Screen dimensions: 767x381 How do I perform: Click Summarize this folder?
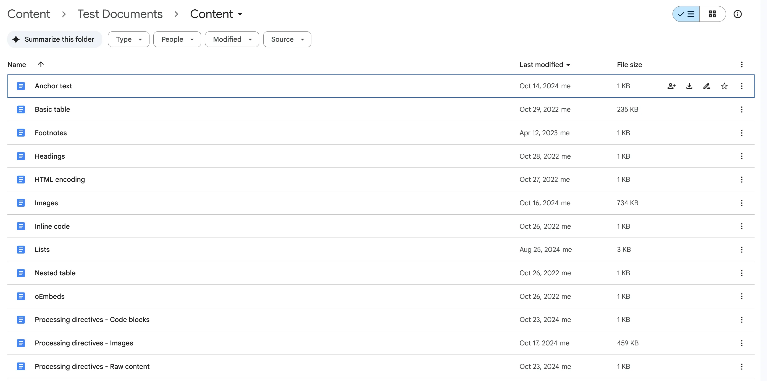[x=54, y=39]
